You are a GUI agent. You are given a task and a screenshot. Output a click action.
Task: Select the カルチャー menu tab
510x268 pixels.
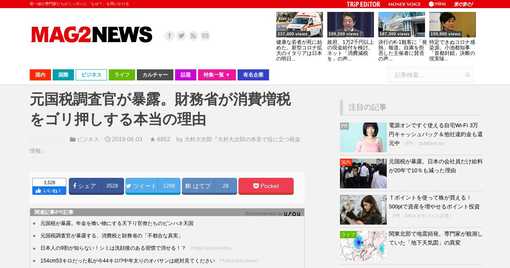(155, 75)
